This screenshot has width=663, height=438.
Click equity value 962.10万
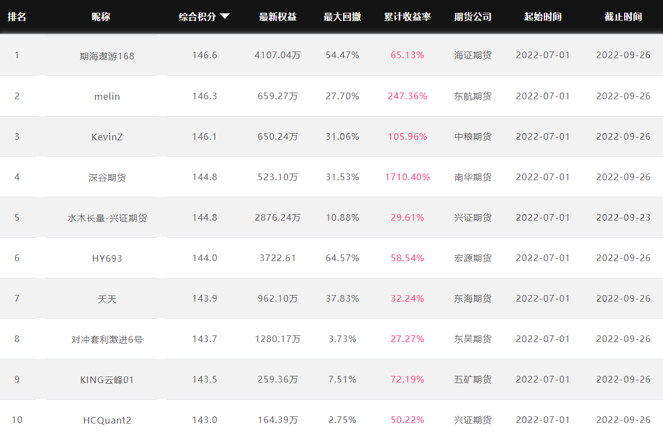point(278,298)
